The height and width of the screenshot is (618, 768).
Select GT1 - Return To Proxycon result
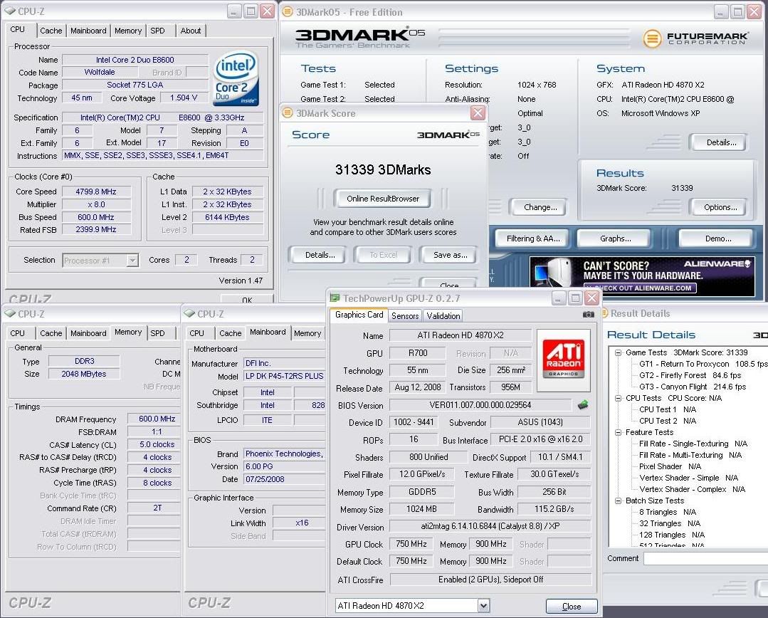pyautogui.click(x=703, y=364)
